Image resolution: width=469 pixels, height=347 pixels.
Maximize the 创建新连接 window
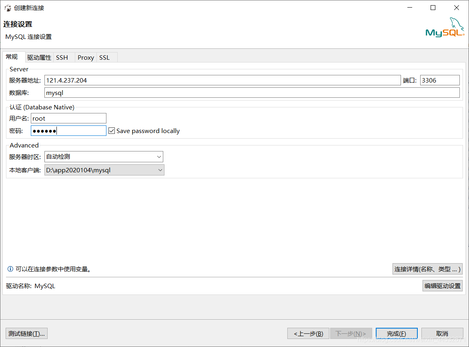click(433, 8)
